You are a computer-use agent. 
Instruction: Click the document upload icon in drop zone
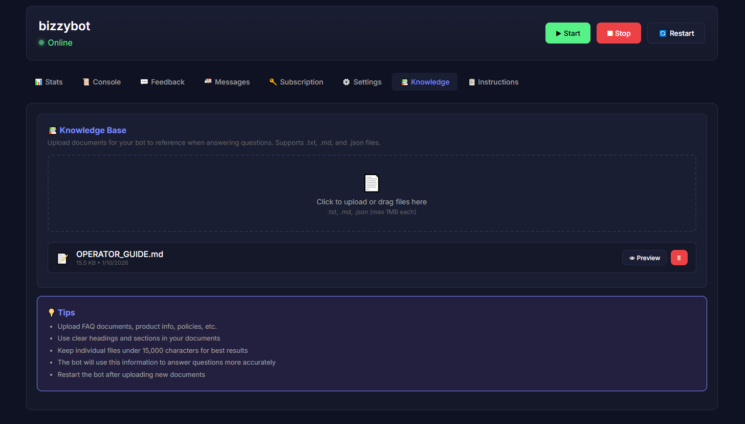click(371, 183)
